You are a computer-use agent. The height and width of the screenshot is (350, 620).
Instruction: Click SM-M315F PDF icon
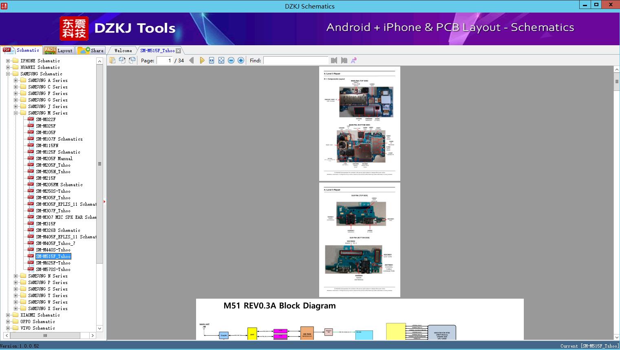(x=31, y=224)
